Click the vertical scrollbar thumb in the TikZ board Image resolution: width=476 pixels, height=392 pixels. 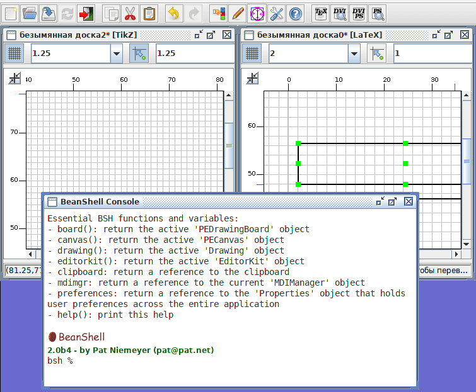tap(229, 146)
